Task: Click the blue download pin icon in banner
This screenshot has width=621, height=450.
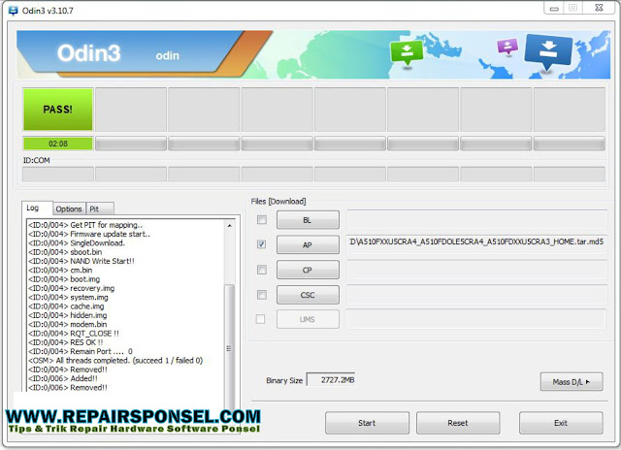Action: 548,52
